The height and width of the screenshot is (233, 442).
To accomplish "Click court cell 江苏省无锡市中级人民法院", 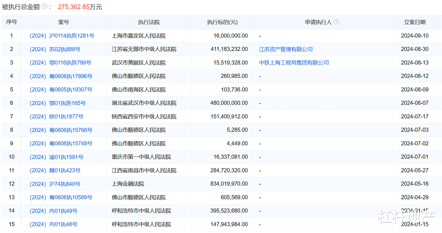I will coord(144,49).
